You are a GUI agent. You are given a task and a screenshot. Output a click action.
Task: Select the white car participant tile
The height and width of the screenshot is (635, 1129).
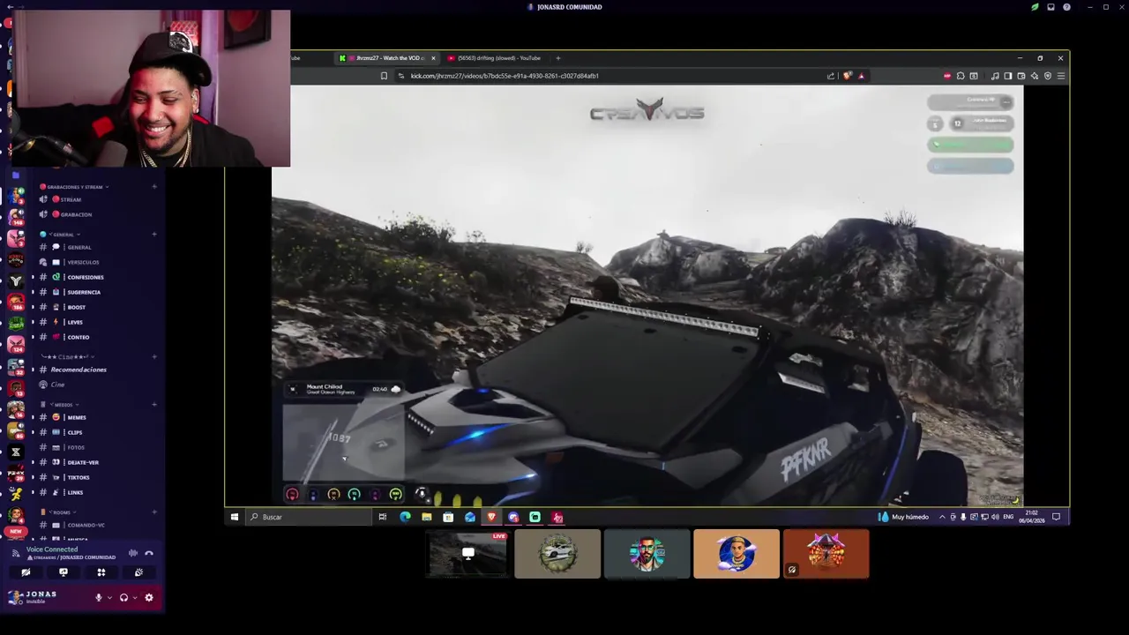(557, 554)
